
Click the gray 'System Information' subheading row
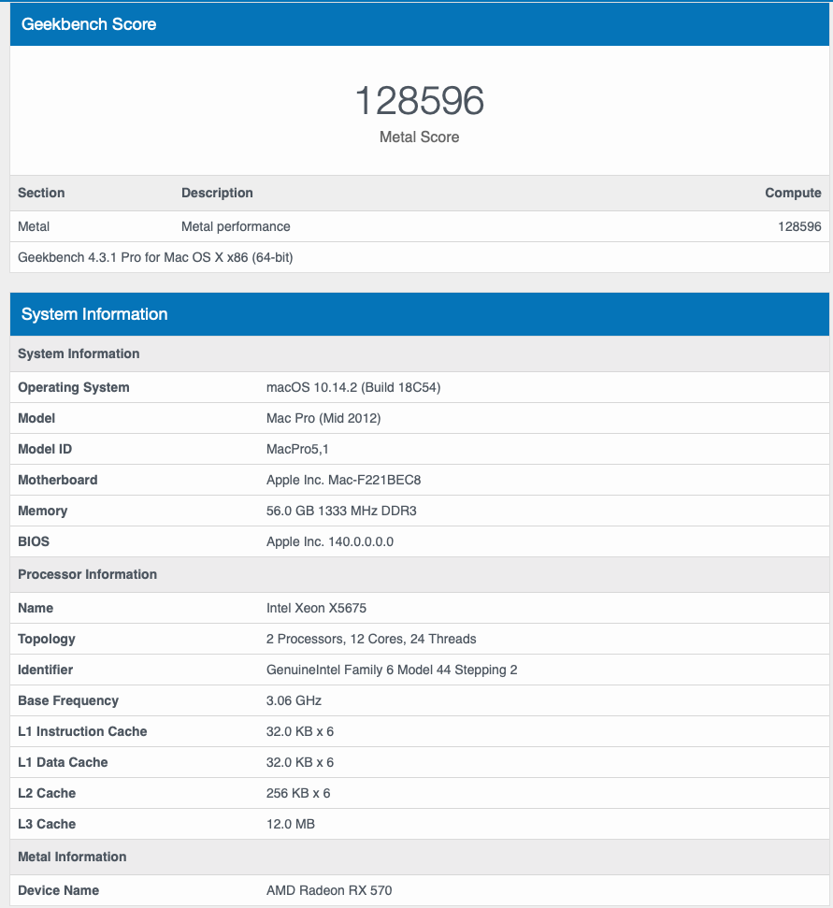(x=420, y=353)
